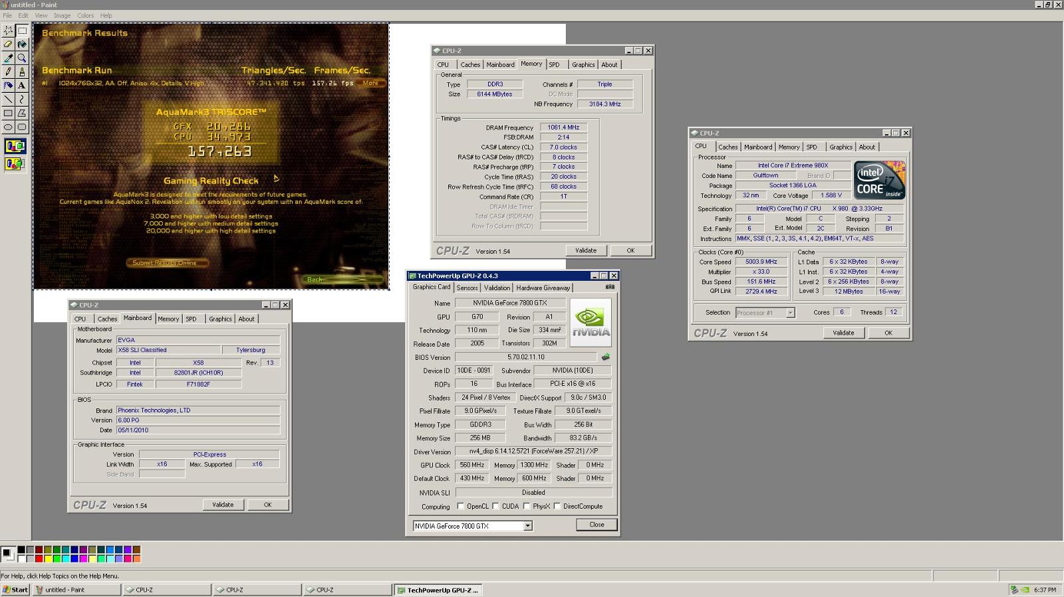The width and height of the screenshot is (1064, 597).
Task: Switch to TechPowerUp GPU-Z taskbar button
Action: 438,590
